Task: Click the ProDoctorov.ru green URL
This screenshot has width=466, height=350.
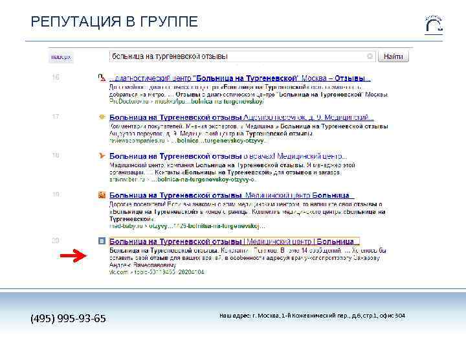Action: [x=186, y=102]
